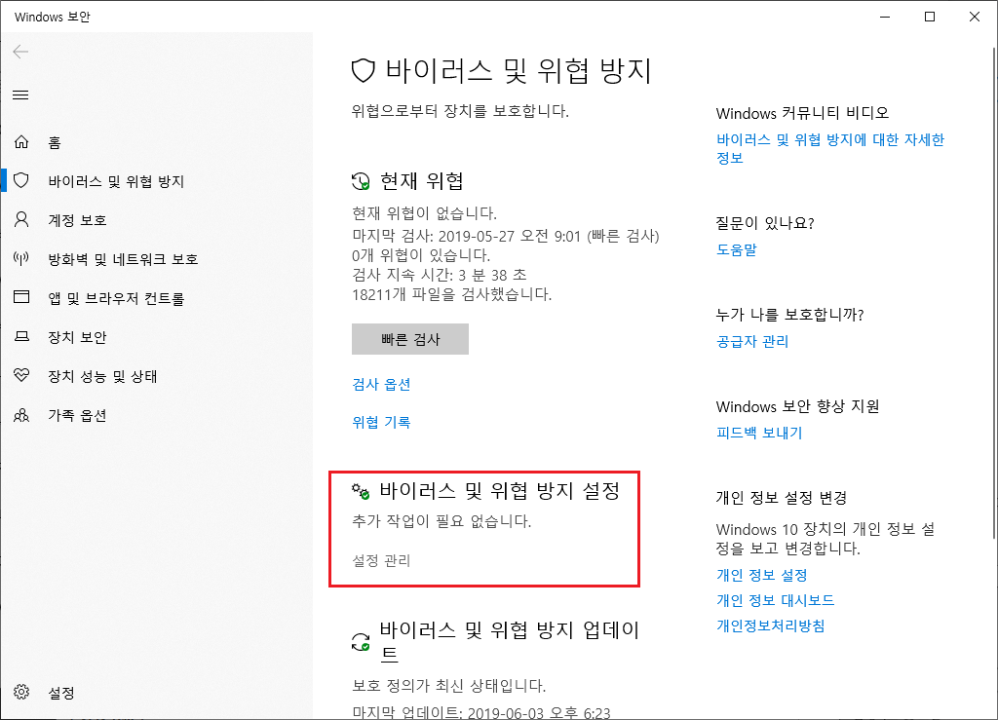998x720 pixels.
Task: Click the back arrow icon
Action: pyautogui.click(x=20, y=52)
